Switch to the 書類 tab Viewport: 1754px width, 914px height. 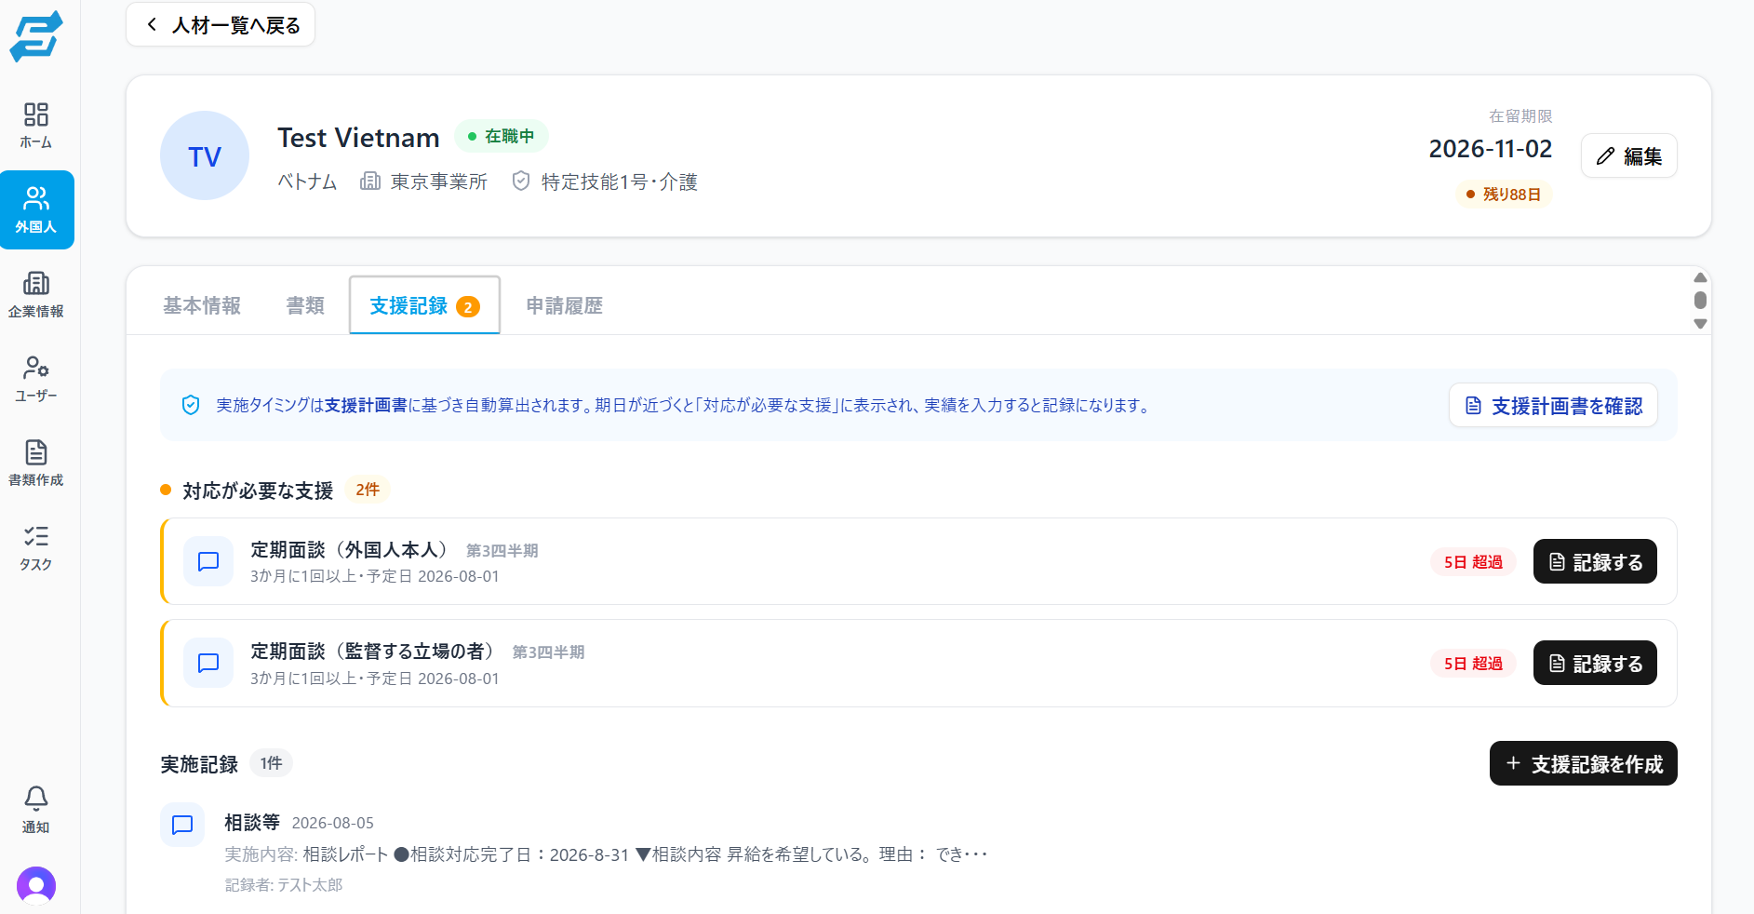click(x=305, y=305)
